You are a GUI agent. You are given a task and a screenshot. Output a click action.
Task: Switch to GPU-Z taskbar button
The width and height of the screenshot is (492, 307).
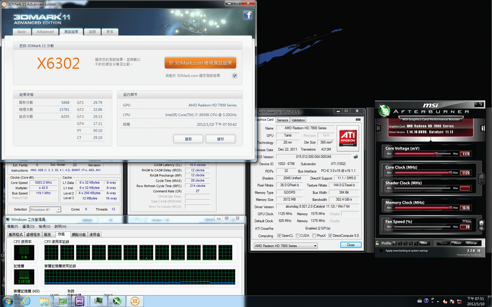tap(63, 301)
